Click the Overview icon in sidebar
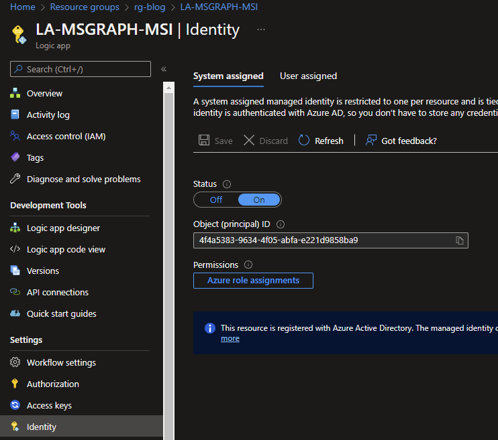This screenshot has height=440, width=498. click(x=15, y=94)
